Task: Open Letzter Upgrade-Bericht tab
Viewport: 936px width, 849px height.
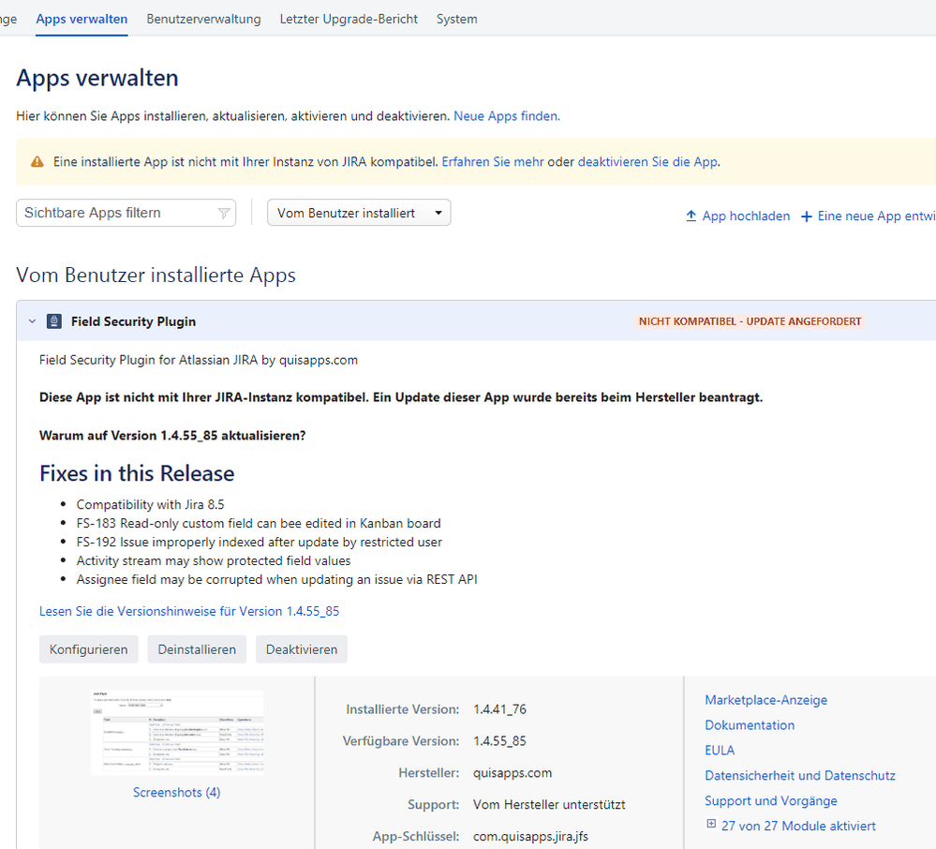Action: coord(349,19)
